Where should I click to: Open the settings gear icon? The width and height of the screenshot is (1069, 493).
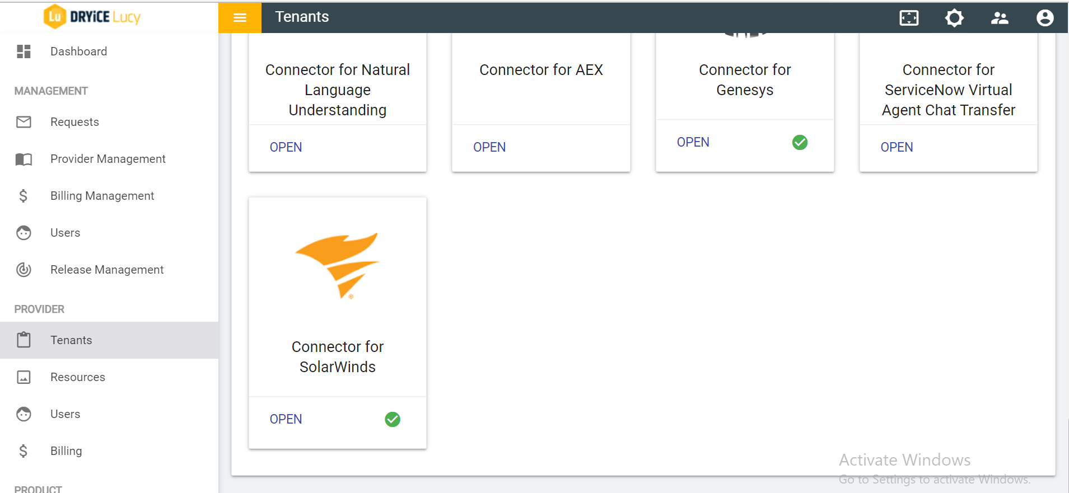click(x=954, y=18)
